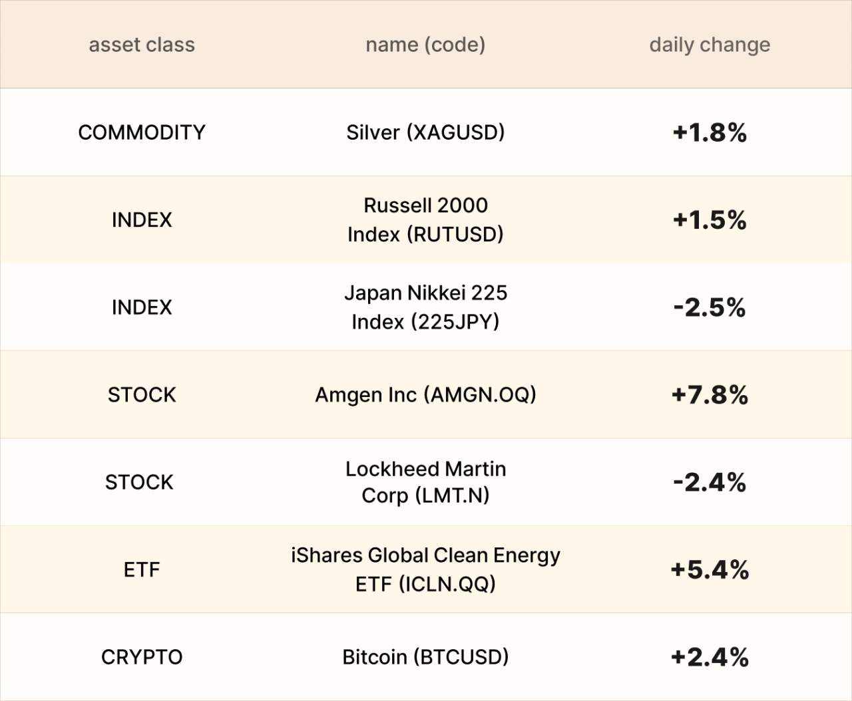852x701 pixels.
Task: Click the +2.4% Bitcoin daily change
Action: click(710, 657)
